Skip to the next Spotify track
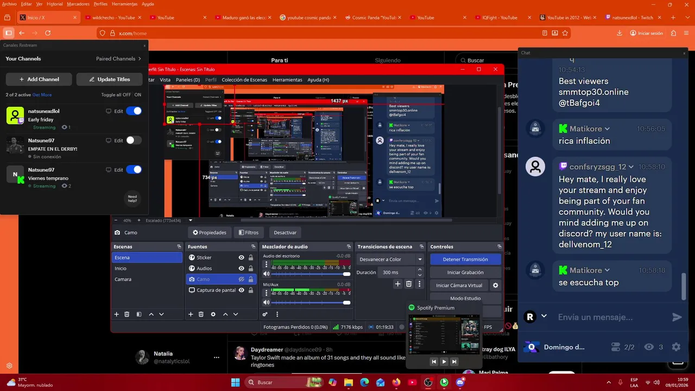The width and height of the screenshot is (695, 391). point(454,361)
